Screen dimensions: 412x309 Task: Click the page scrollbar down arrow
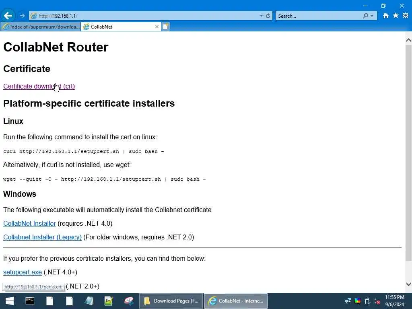[408, 284]
